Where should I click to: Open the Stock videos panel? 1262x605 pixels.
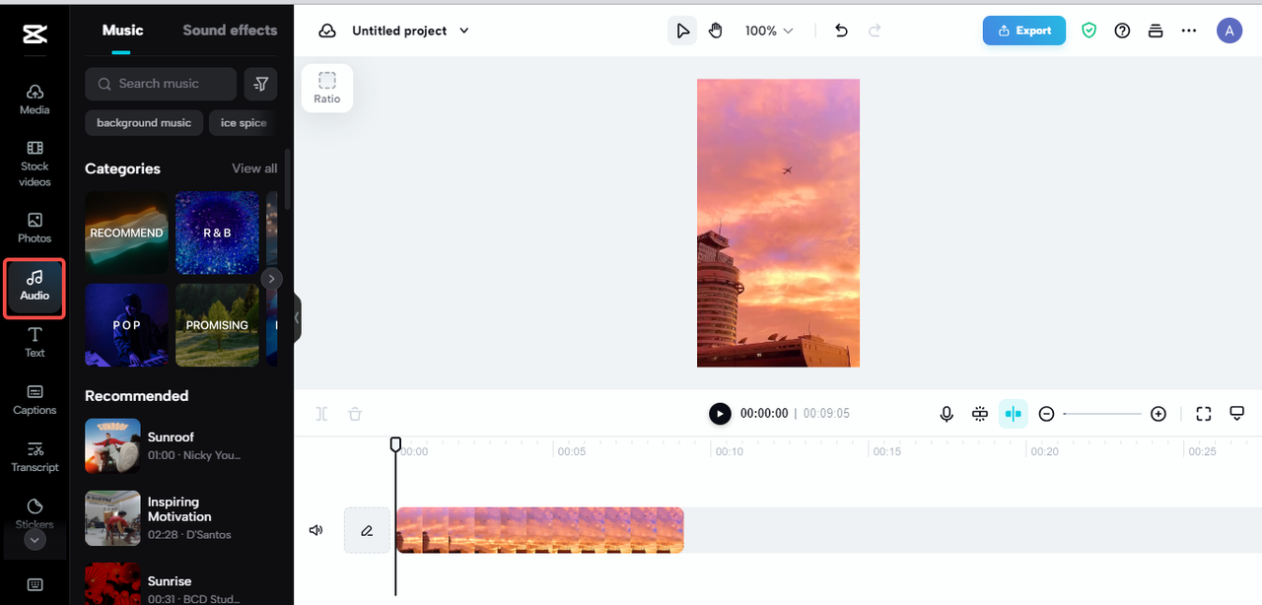35,163
